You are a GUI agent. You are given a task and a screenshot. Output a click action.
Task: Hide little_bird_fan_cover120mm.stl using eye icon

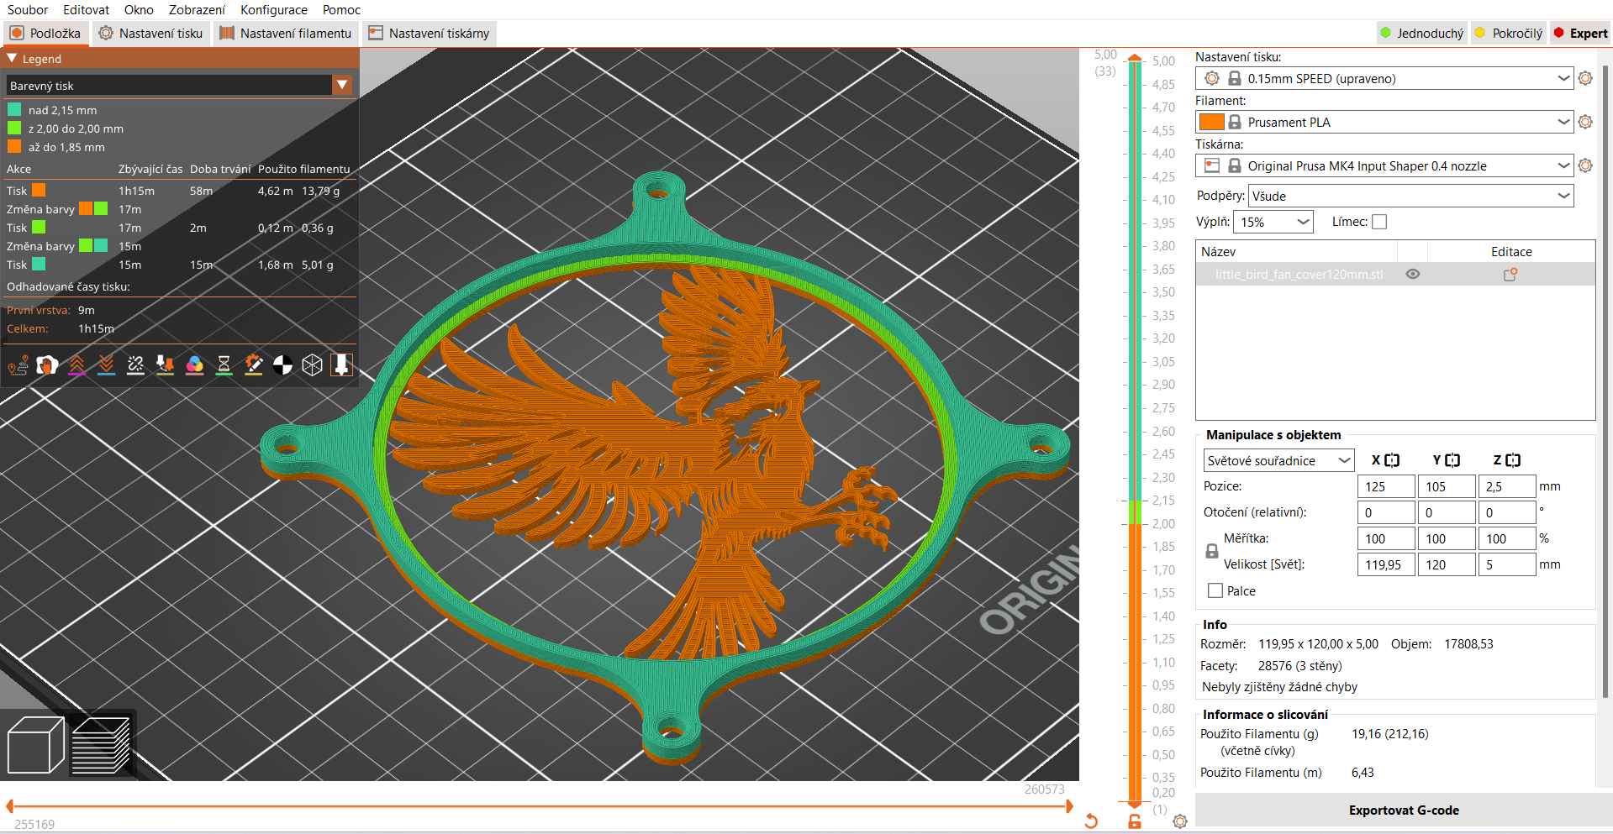pos(1413,275)
